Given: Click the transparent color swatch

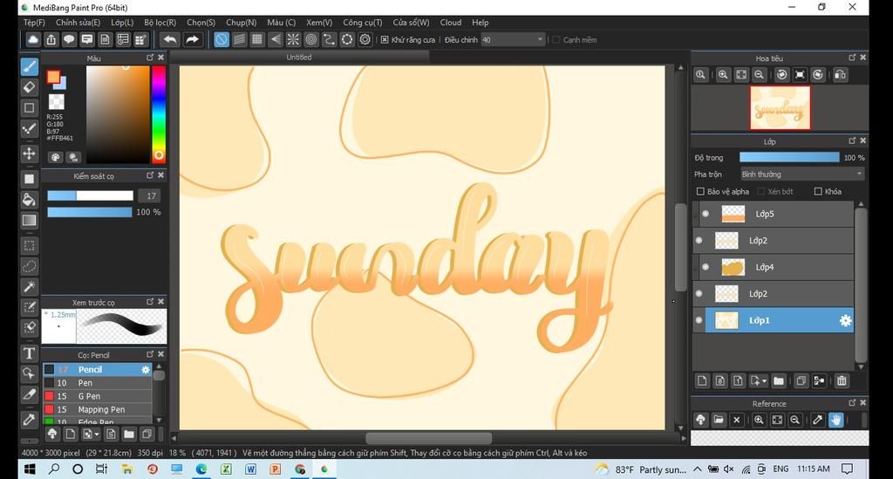Looking at the screenshot, I should coord(57,102).
